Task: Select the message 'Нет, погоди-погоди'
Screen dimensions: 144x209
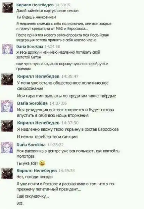Action: point(35,177)
